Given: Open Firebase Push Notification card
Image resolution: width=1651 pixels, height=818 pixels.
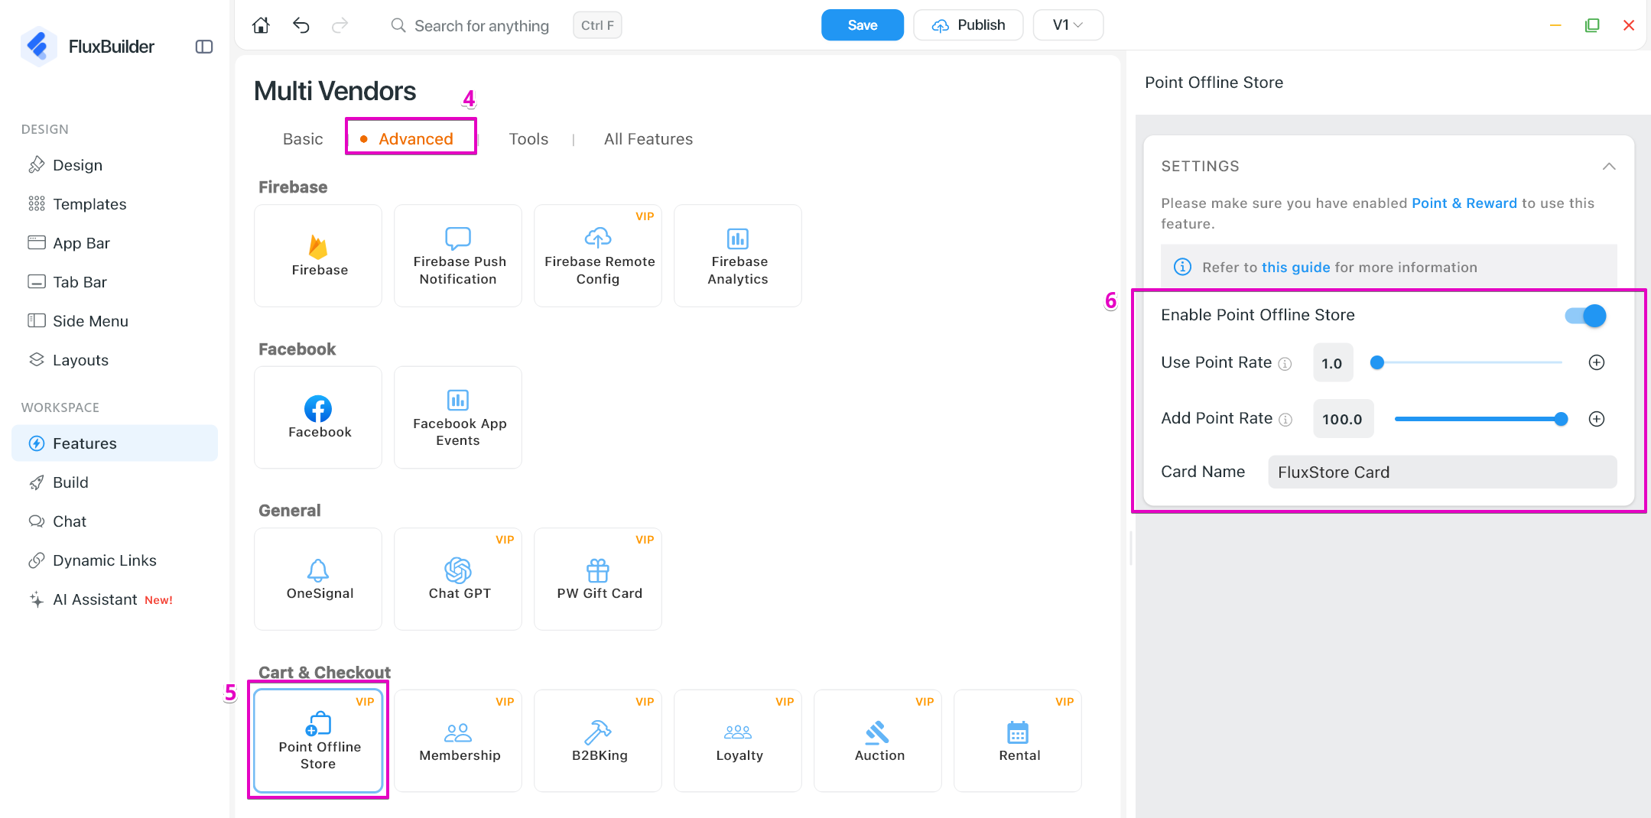Looking at the screenshot, I should pyautogui.click(x=458, y=255).
